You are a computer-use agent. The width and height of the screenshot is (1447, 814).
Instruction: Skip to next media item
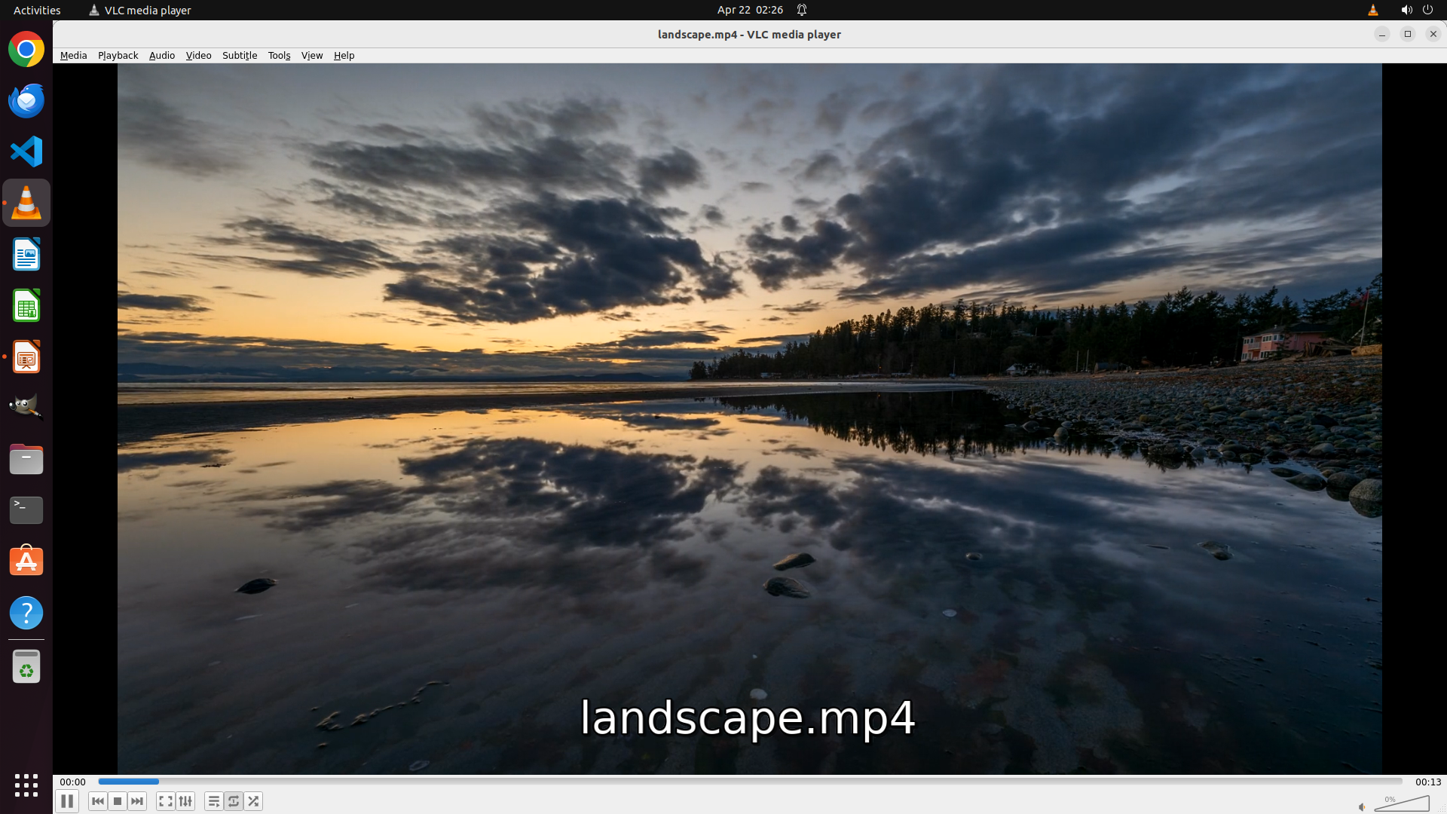(137, 801)
